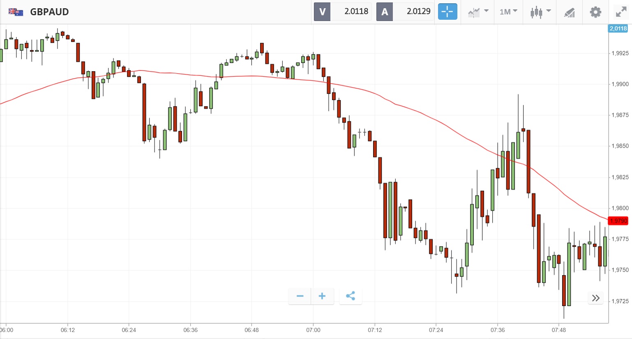Click the 2.0129 ask price value
Screen dimensions: 632x339
(x=418, y=12)
